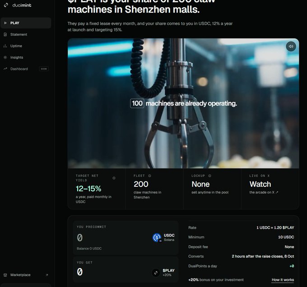Click the SOON badge next to Dashboard
307x287 pixels.
click(x=44, y=69)
